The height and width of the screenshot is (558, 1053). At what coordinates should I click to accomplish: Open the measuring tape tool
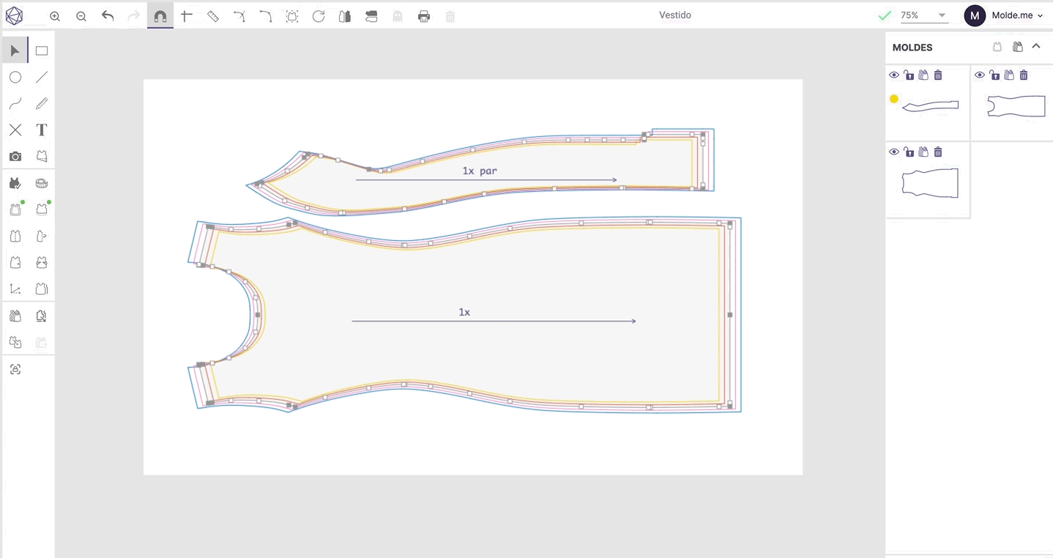42,183
